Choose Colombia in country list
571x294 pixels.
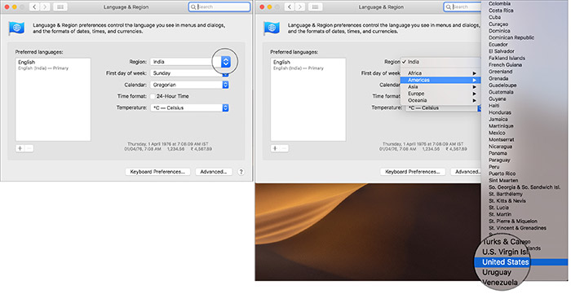(499, 3)
